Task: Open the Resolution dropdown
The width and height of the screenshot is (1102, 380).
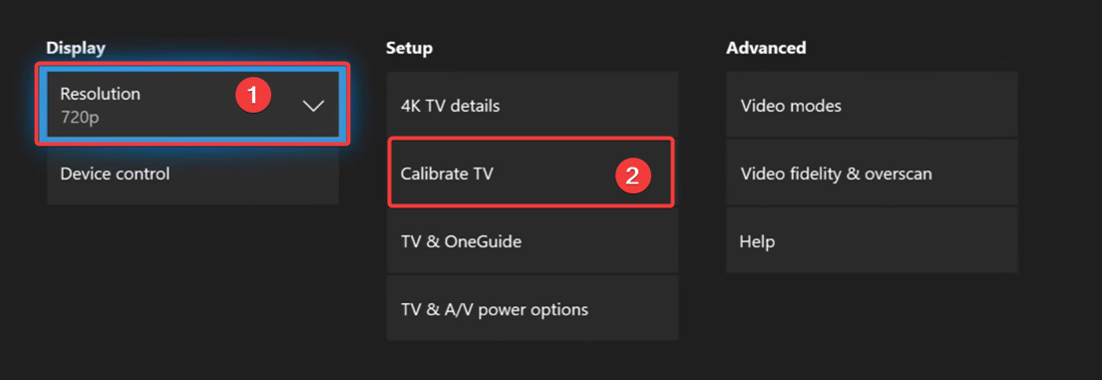Action: (192, 104)
